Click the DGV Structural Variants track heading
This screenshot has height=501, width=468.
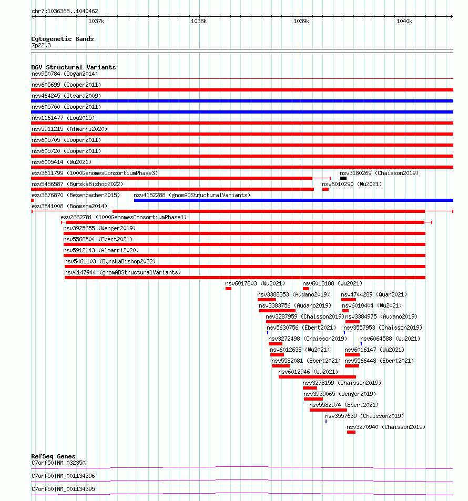[74, 67]
